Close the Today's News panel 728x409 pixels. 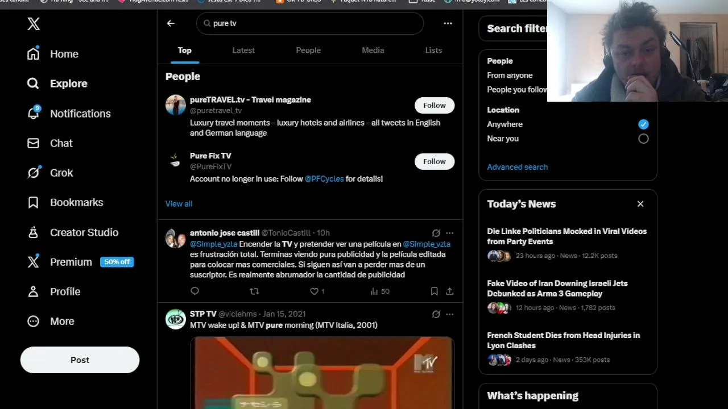coord(640,204)
